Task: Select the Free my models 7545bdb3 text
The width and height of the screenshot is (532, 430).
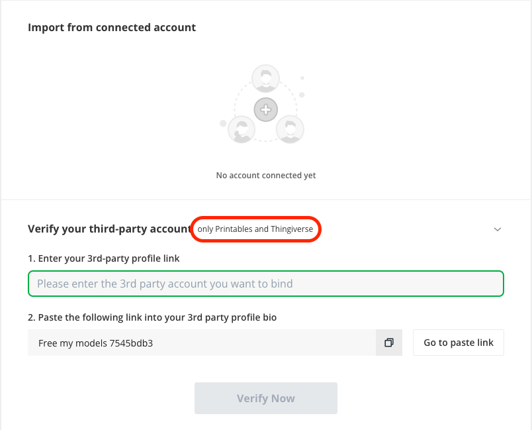Action: click(96, 343)
